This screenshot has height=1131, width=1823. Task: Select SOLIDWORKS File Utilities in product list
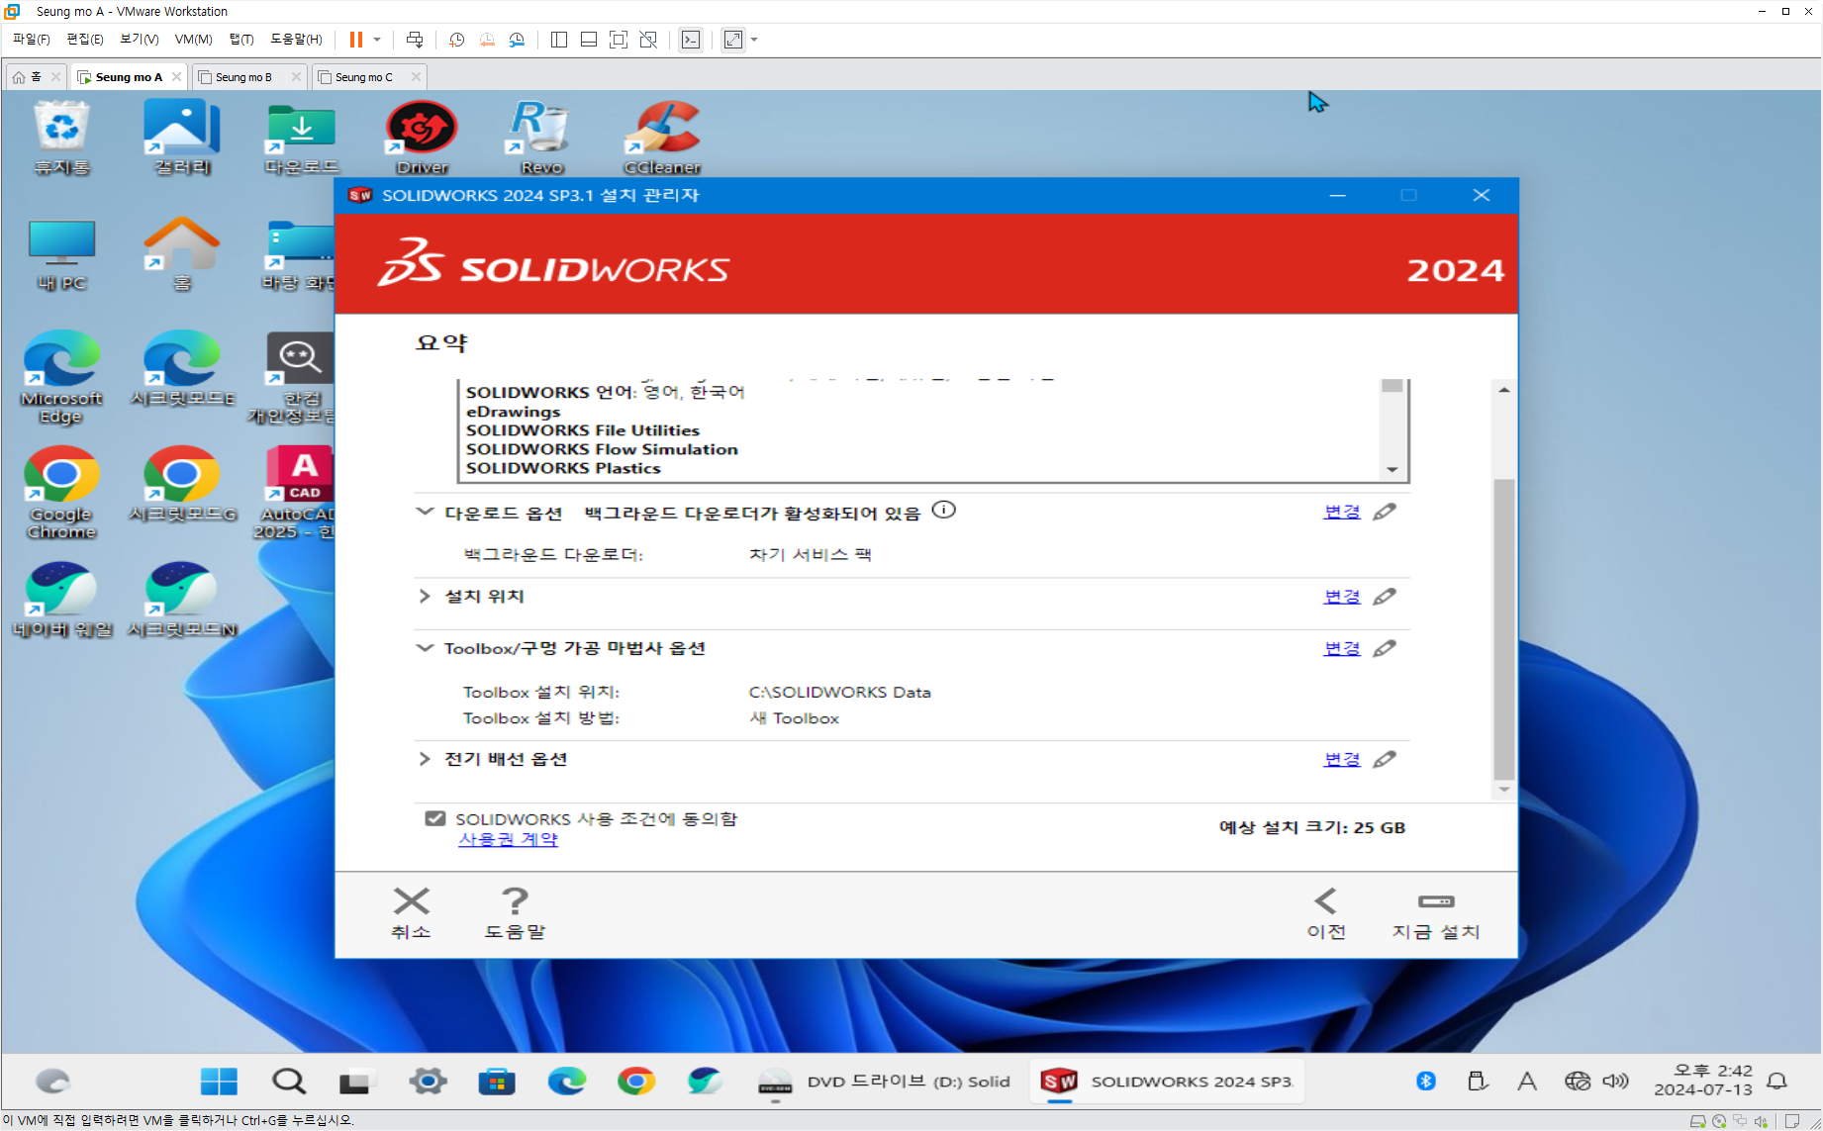click(583, 430)
